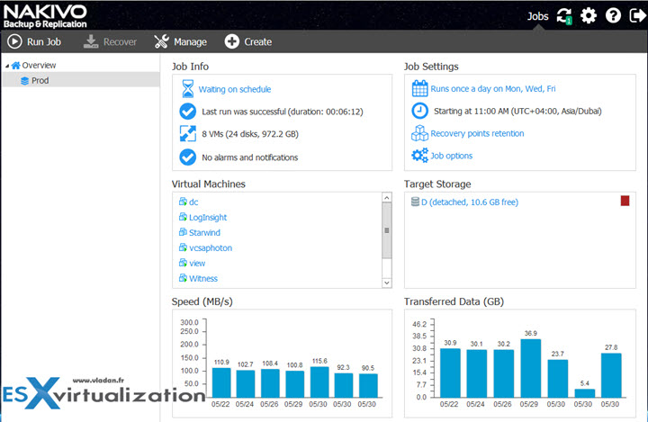Open the settings gear icon
648x422 pixels.
tap(589, 16)
